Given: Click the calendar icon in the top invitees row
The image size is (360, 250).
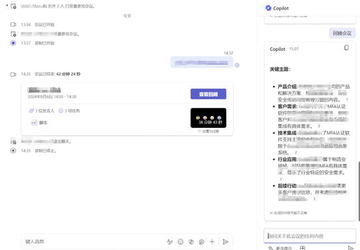Looking at the screenshot, I should 13,6.
